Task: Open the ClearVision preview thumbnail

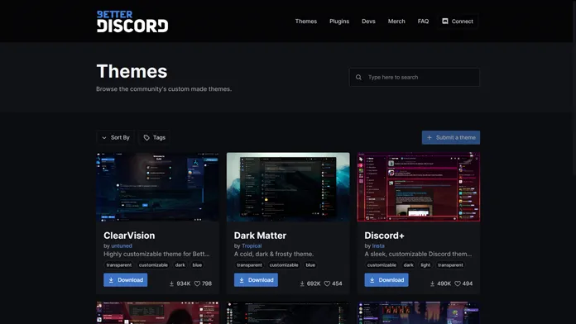Action: click(x=157, y=187)
